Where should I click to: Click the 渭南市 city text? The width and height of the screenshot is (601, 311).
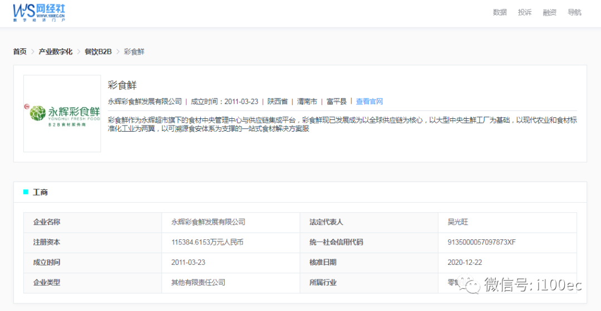click(307, 102)
